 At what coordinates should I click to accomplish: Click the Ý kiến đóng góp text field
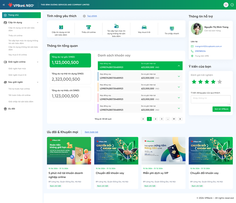pos(211,99)
